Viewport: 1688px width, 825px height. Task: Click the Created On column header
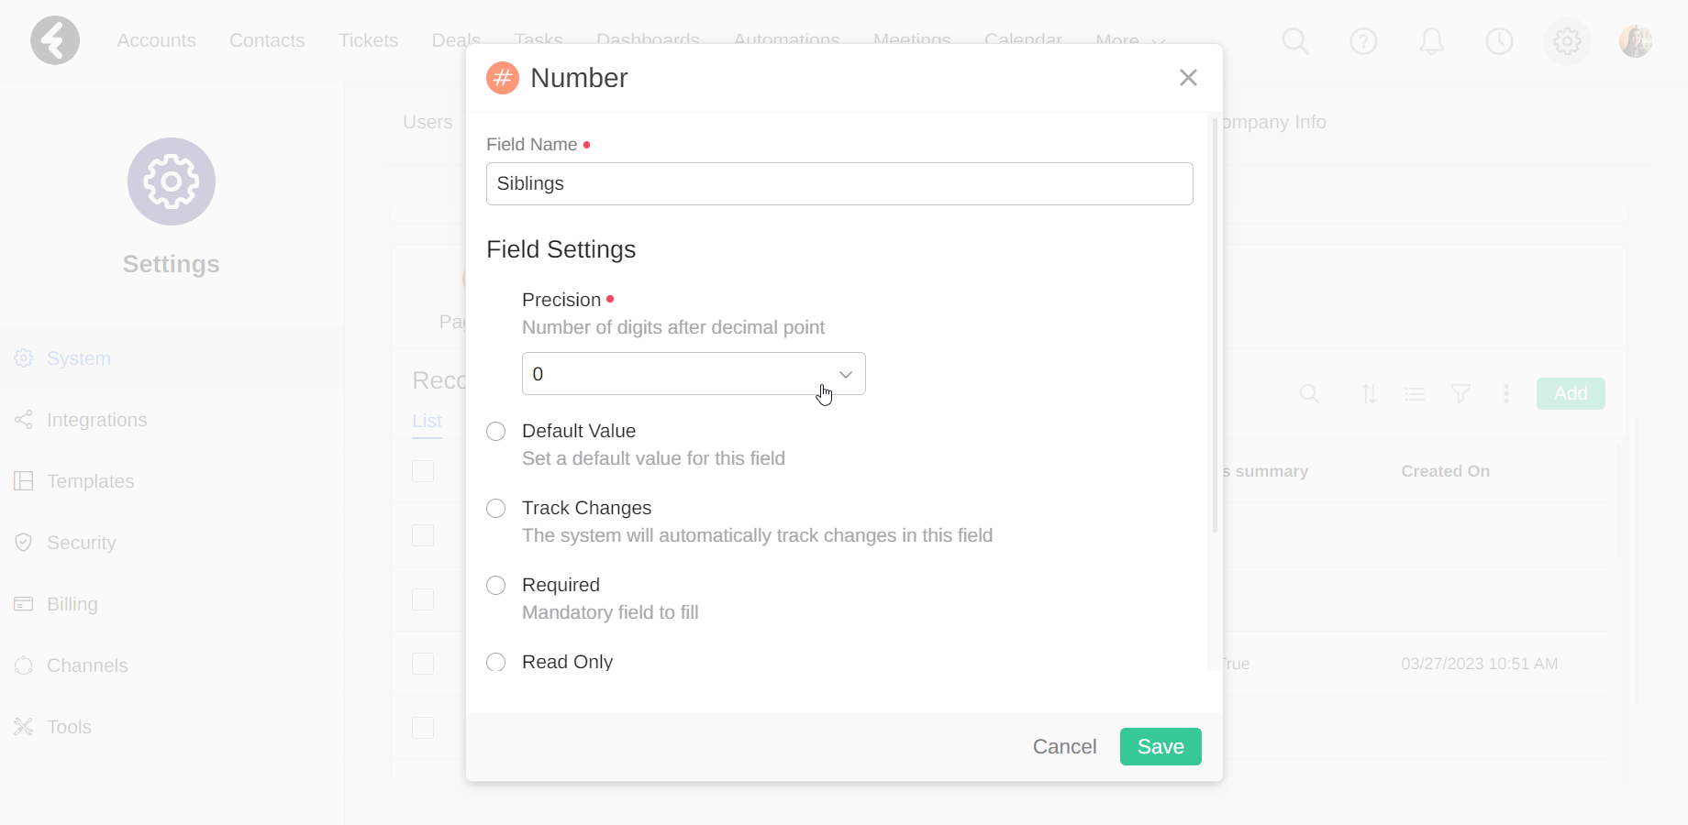point(1445,471)
